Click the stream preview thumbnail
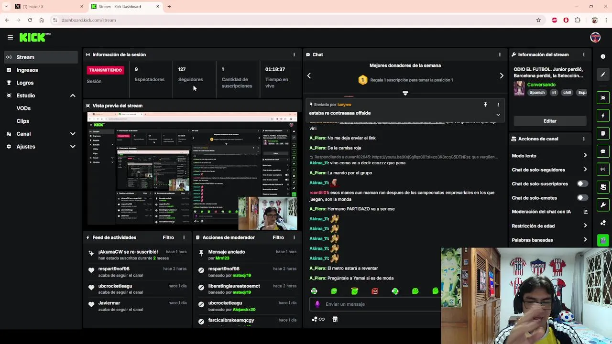The image size is (612, 344). click(x=192, y=171)
